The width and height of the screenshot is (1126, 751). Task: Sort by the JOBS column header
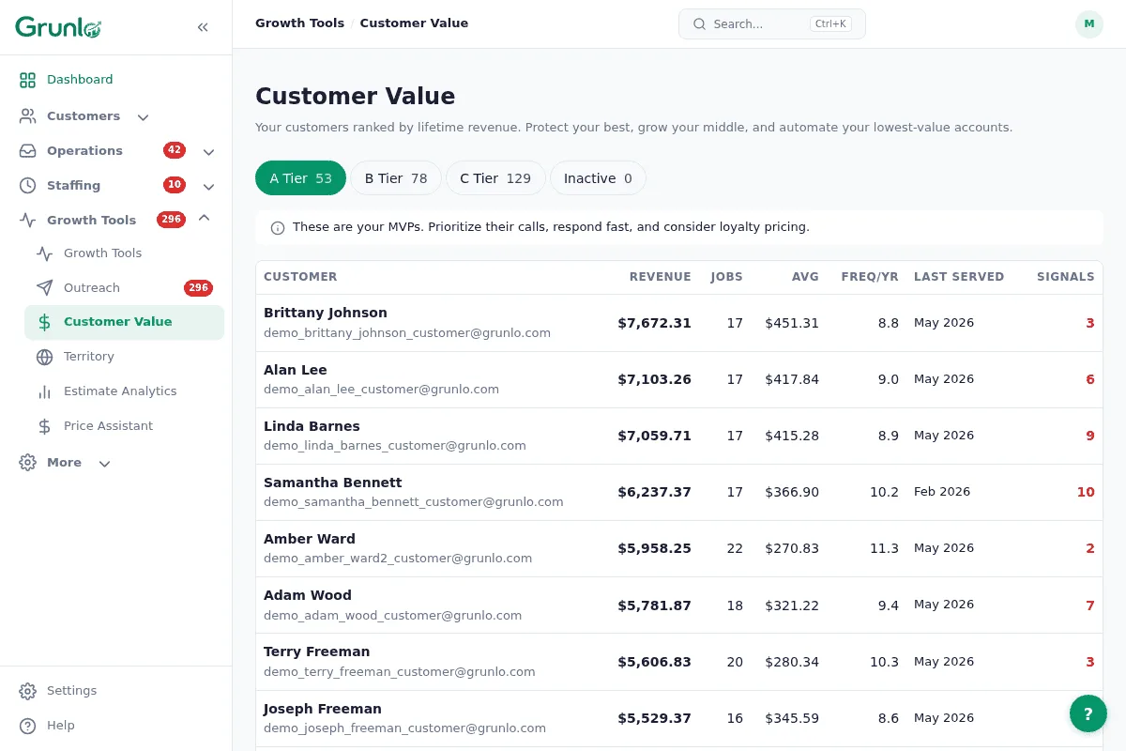(726, 277)
